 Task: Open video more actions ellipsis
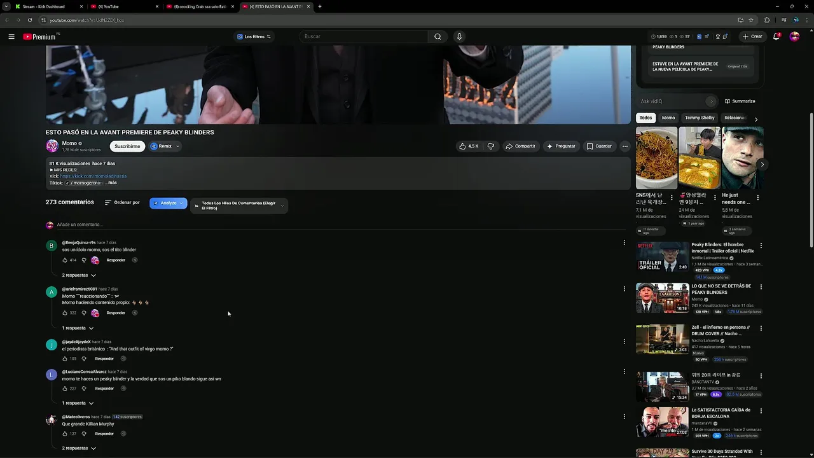coord(625,146)
